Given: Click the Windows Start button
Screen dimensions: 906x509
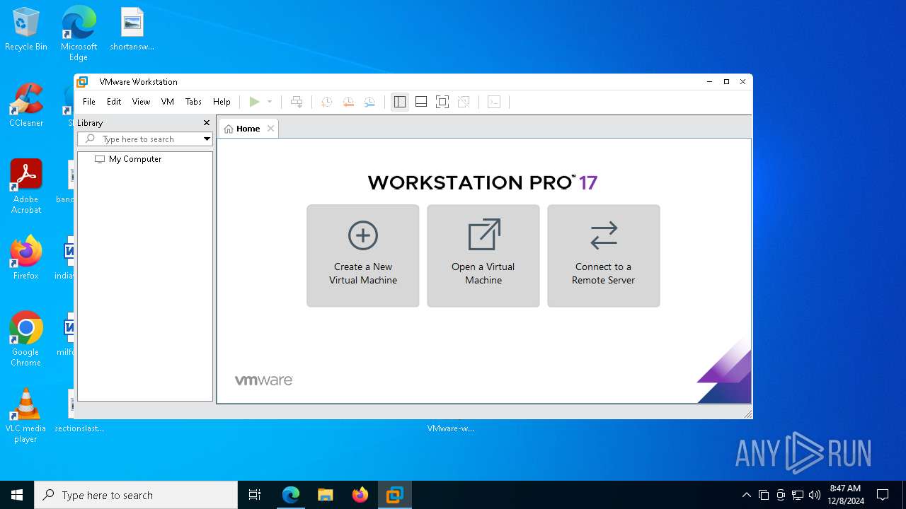Looking at the screenshot, I should coord(17,495).
